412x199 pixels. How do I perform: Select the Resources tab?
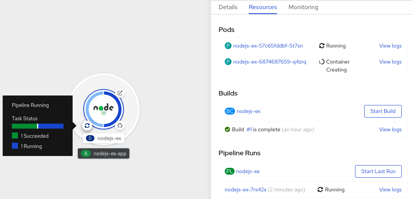pyautogui.click(x=263, y=7)
